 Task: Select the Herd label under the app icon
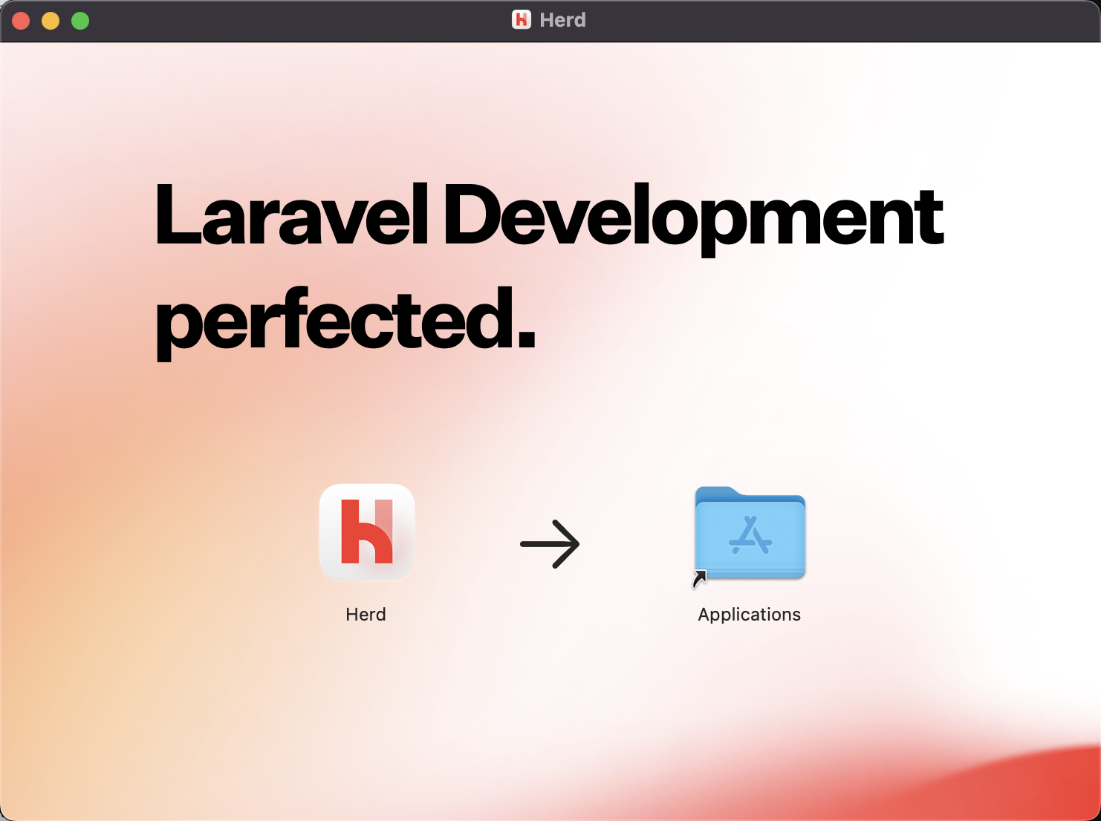point(366,614)
